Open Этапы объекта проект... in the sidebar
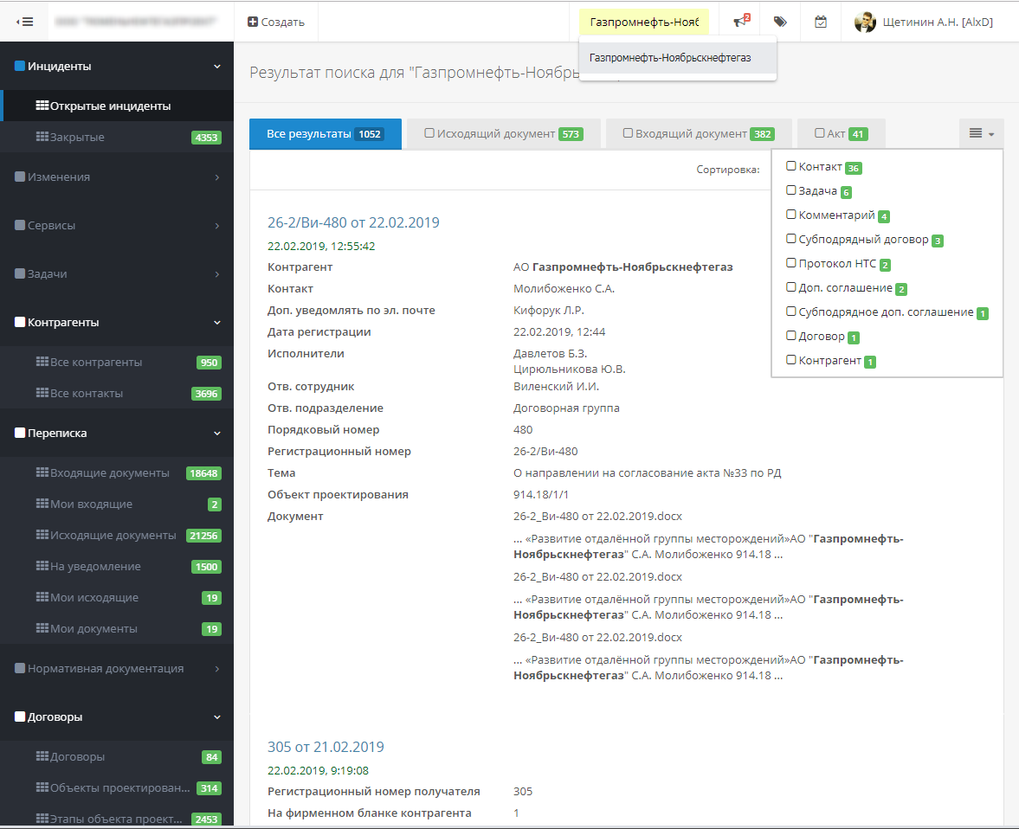This screenshot has width=1019, height=829. [x=117, y=819]
